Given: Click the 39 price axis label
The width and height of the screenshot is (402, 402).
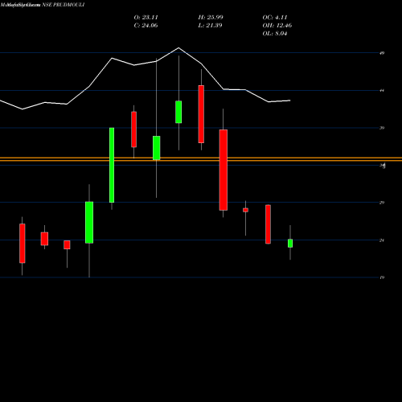Looking at the screenshot, I should point(382,128).
